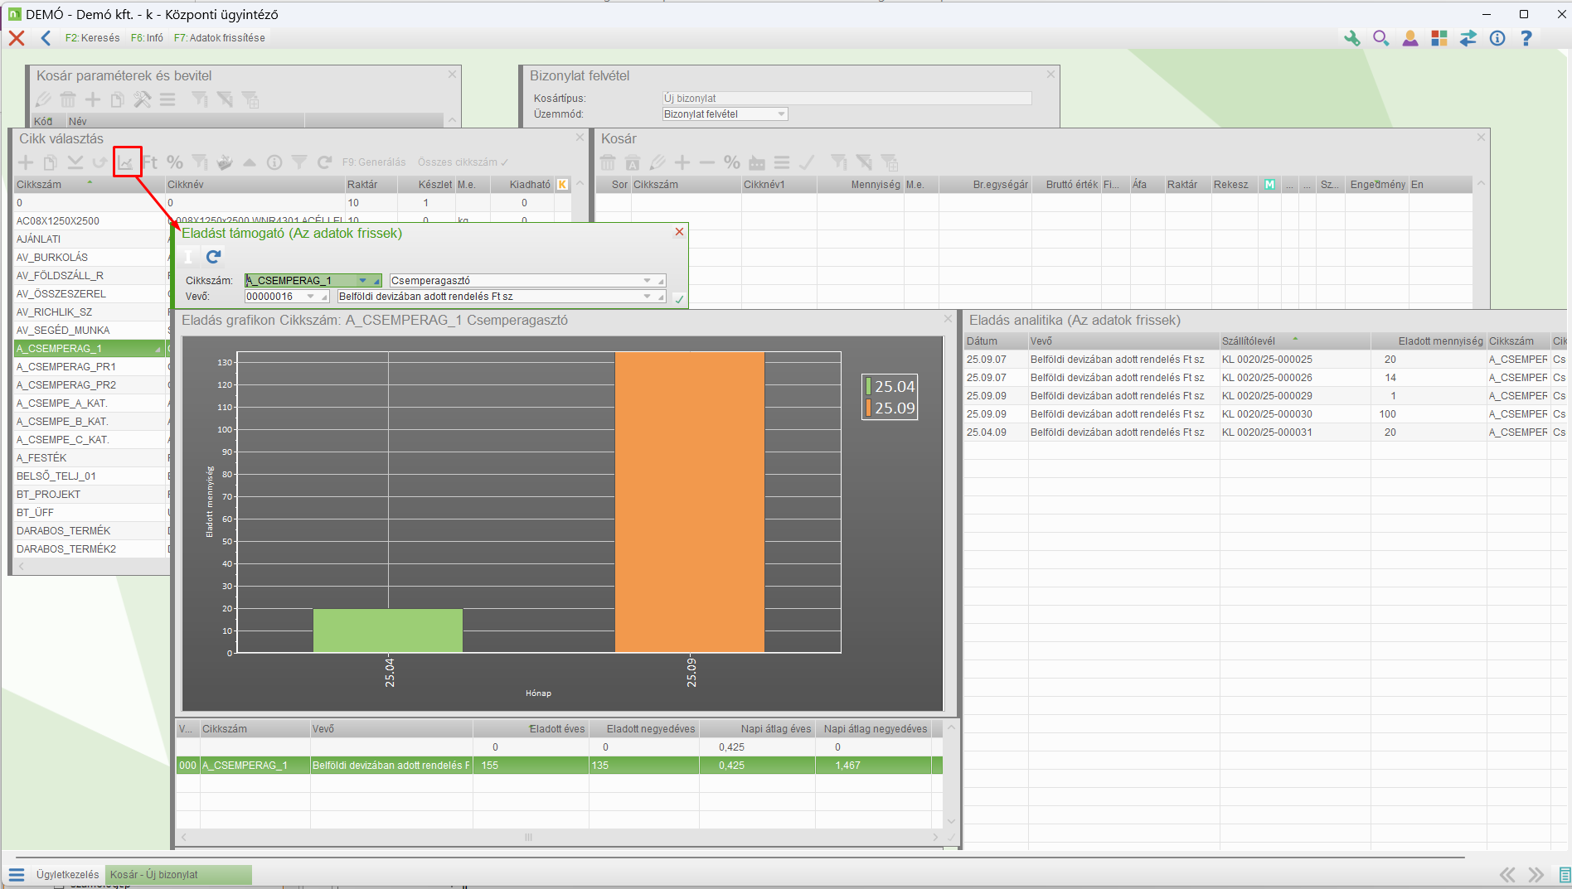Toggle the orange K column marker
The image size is (1572, 889).
click(x=563, y=185)
